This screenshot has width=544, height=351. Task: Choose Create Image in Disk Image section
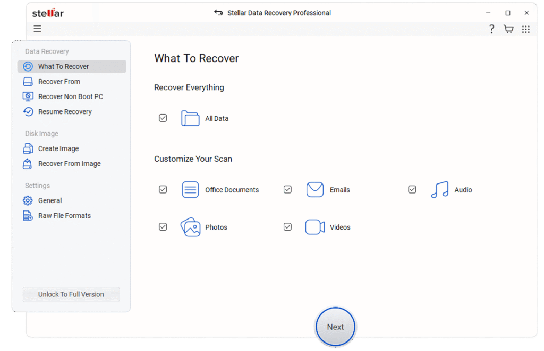(x=58, y=148)
